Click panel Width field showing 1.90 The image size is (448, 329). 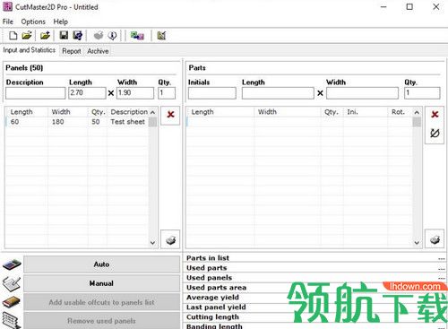point(135,93)
